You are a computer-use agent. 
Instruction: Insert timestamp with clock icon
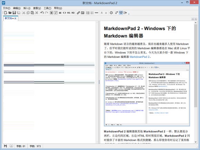(x=111, y=13)
